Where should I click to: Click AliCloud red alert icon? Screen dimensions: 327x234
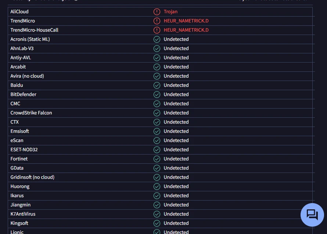click(157, 12)
